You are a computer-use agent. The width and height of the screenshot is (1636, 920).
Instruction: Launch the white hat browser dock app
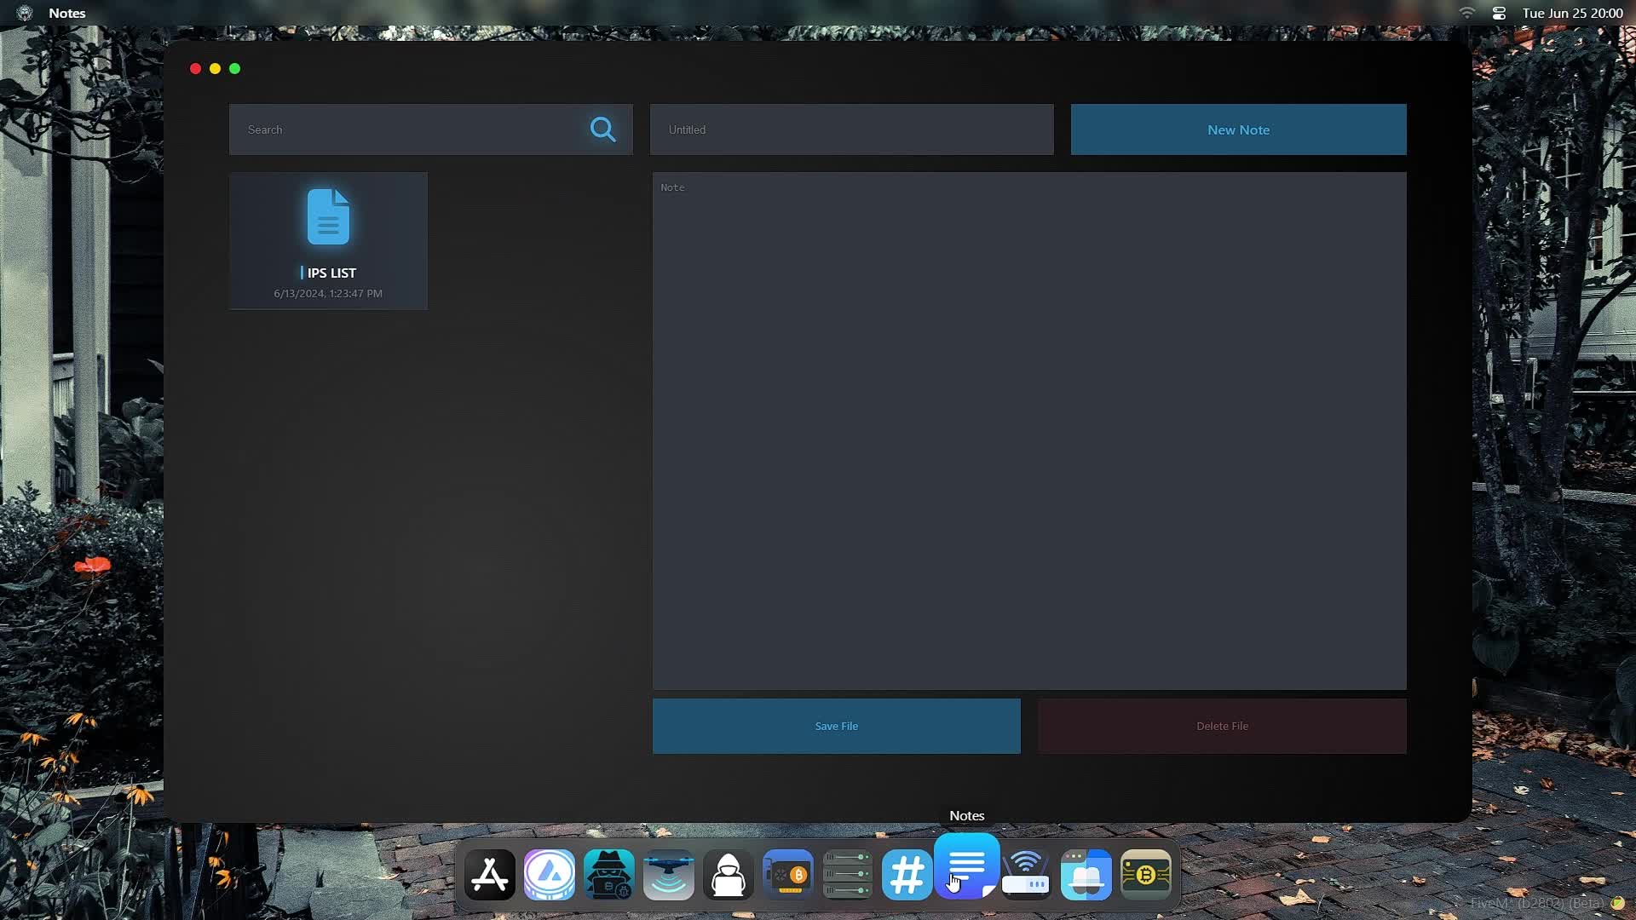tap(1086, 875)
